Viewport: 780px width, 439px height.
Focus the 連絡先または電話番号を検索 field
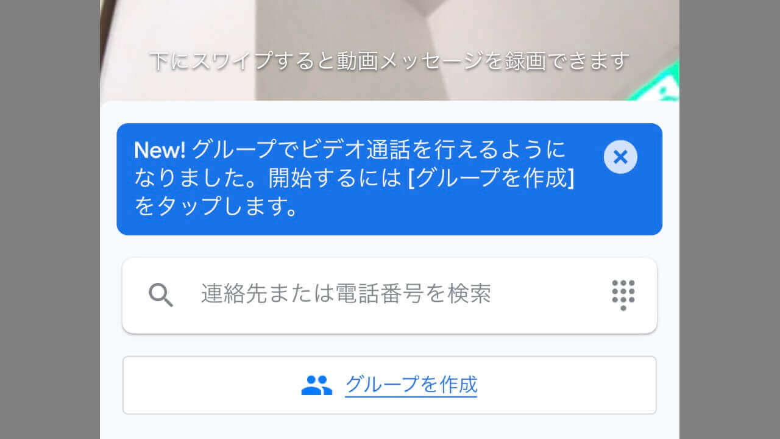coord(389,296)
